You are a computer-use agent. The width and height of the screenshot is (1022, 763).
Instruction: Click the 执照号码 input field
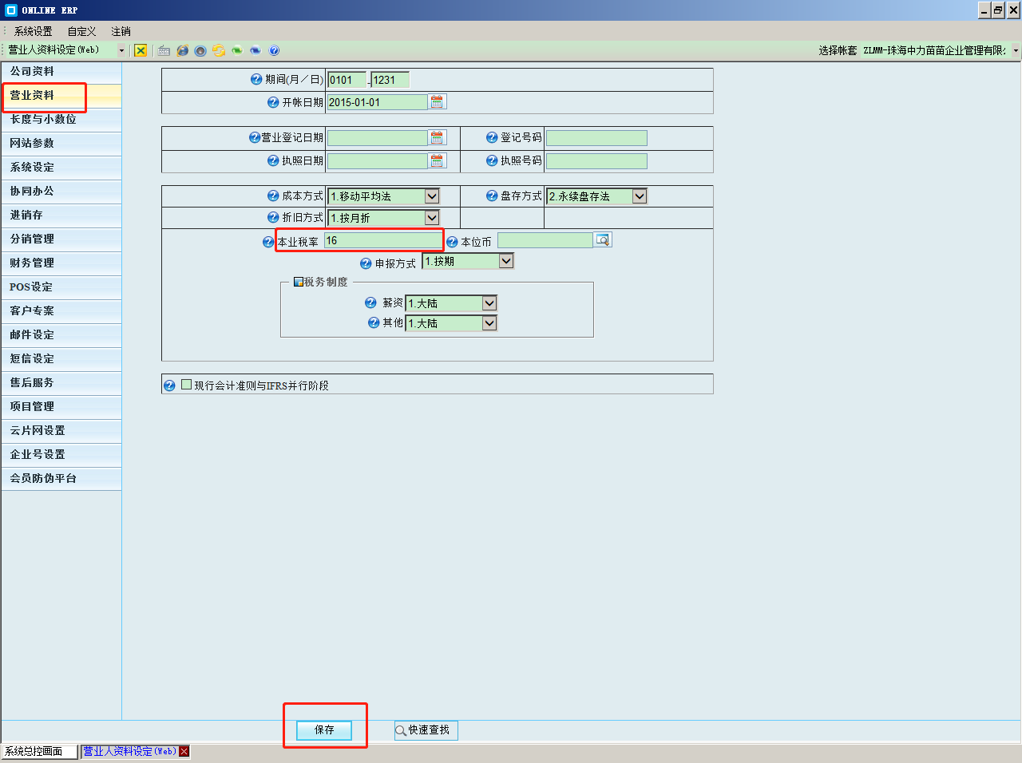596,161
